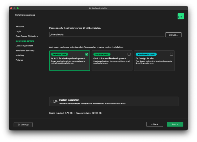Screen dimensions: 197x142
Task: Select the Welcome step in sidebar
Action: click(x=20, y=26)
